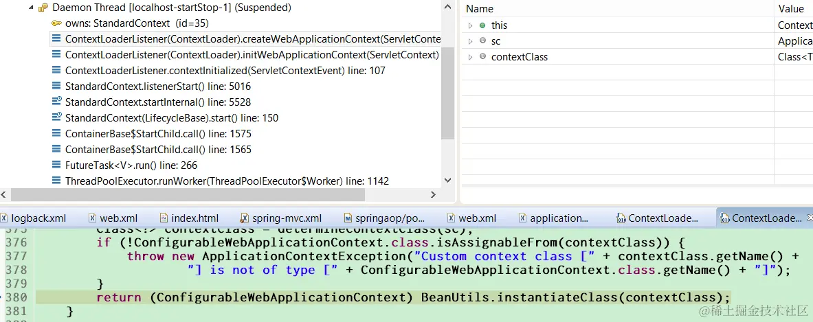Click stack frame icon for initWebApplicationContext
This screenshot has width=813, height=322.
[57, 55]
